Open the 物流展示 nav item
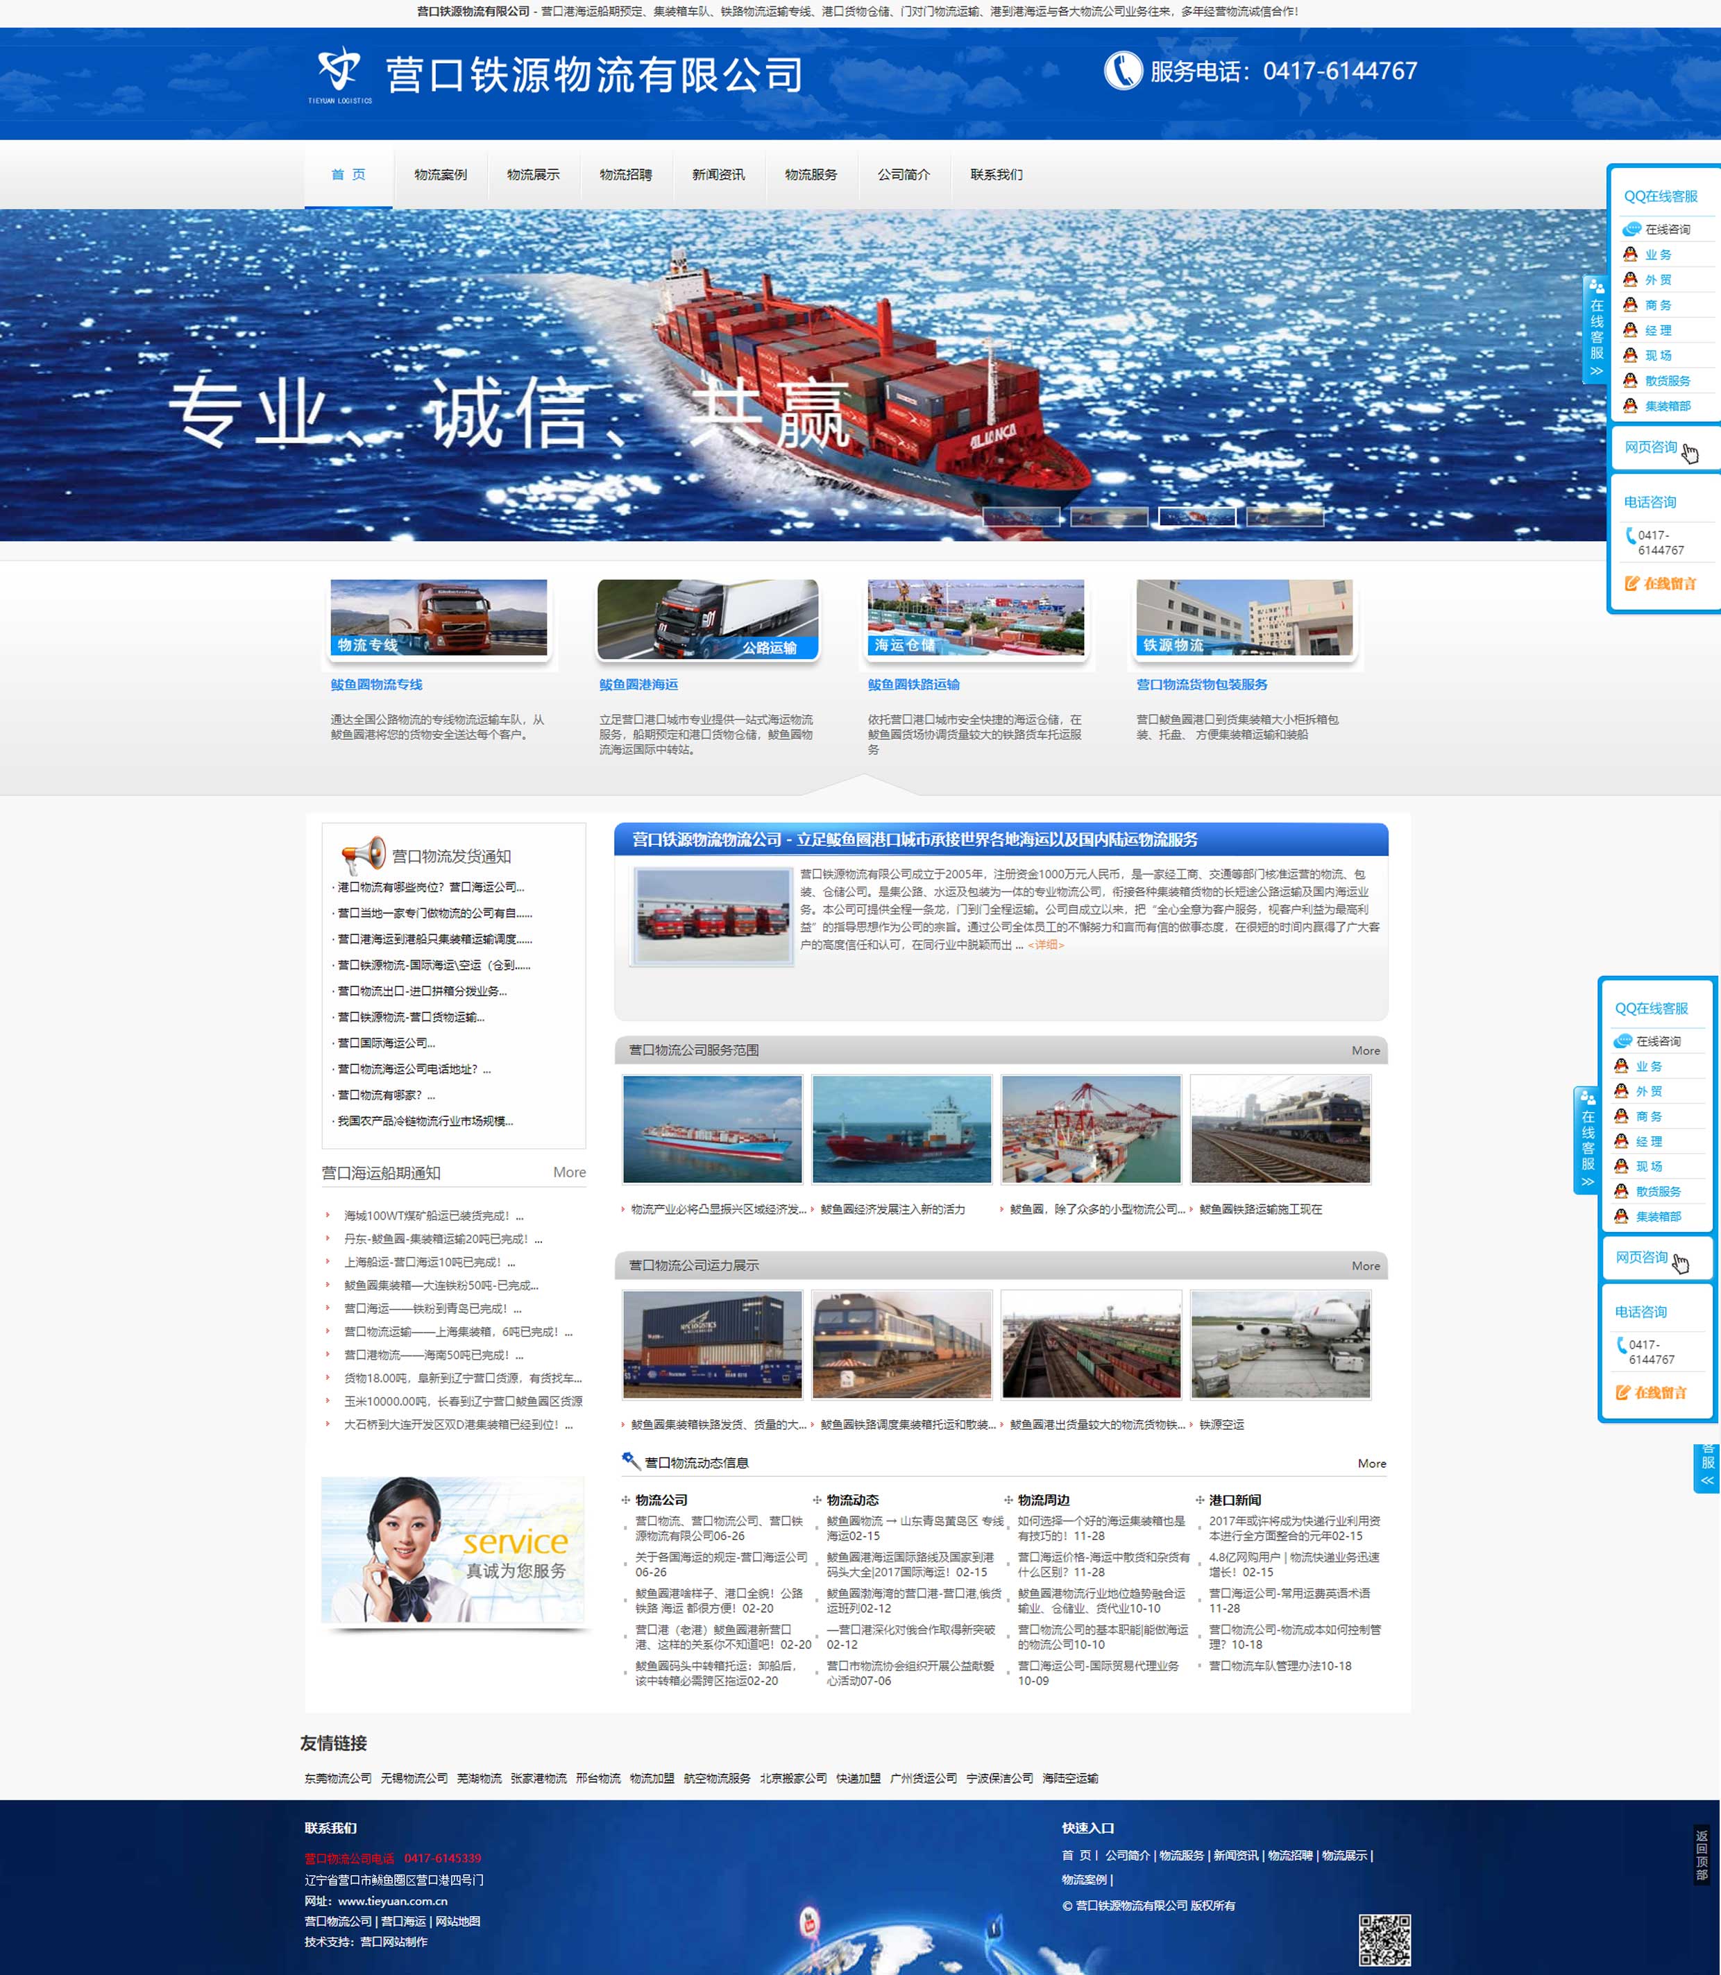This screenshot has height=1975, width=1721. click(x=533, y=174)
